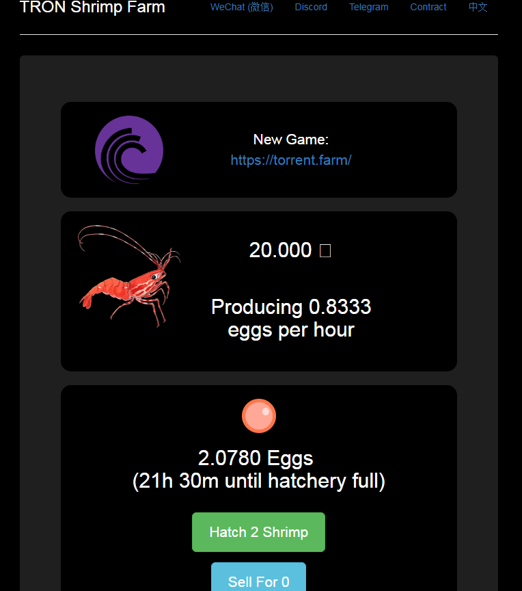Open the Telegram channel link
Screen dimensions: 522x591
[x=368, y=7]
